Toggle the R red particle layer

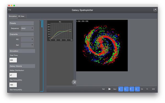tap(132, 89)
